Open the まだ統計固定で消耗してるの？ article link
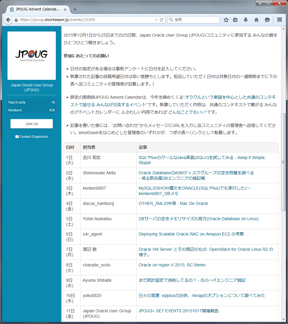This screenshot has height=324, width=288. 192,280
